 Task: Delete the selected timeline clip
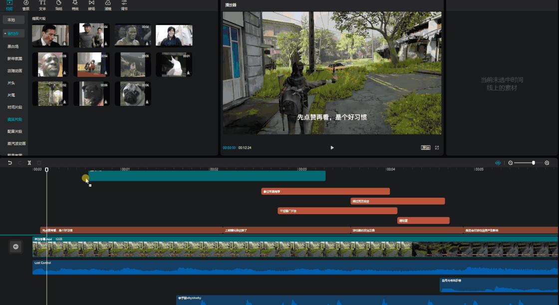(39, 163)
